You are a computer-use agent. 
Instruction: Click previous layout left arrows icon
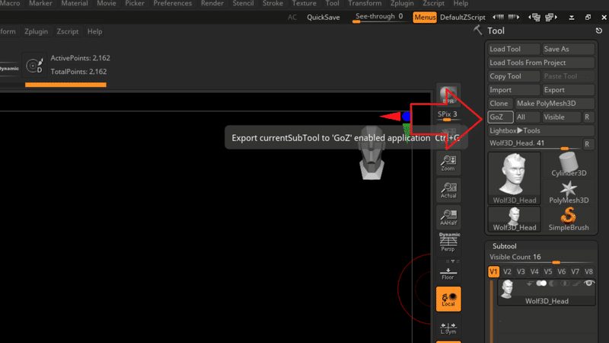click(x=498, y=17)
